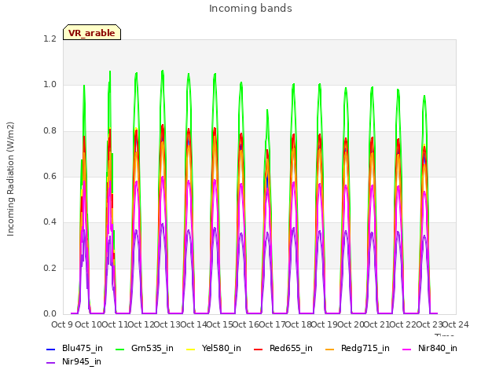
Task: Click the Red655_in red legend swatch
Action: point(259,349)
